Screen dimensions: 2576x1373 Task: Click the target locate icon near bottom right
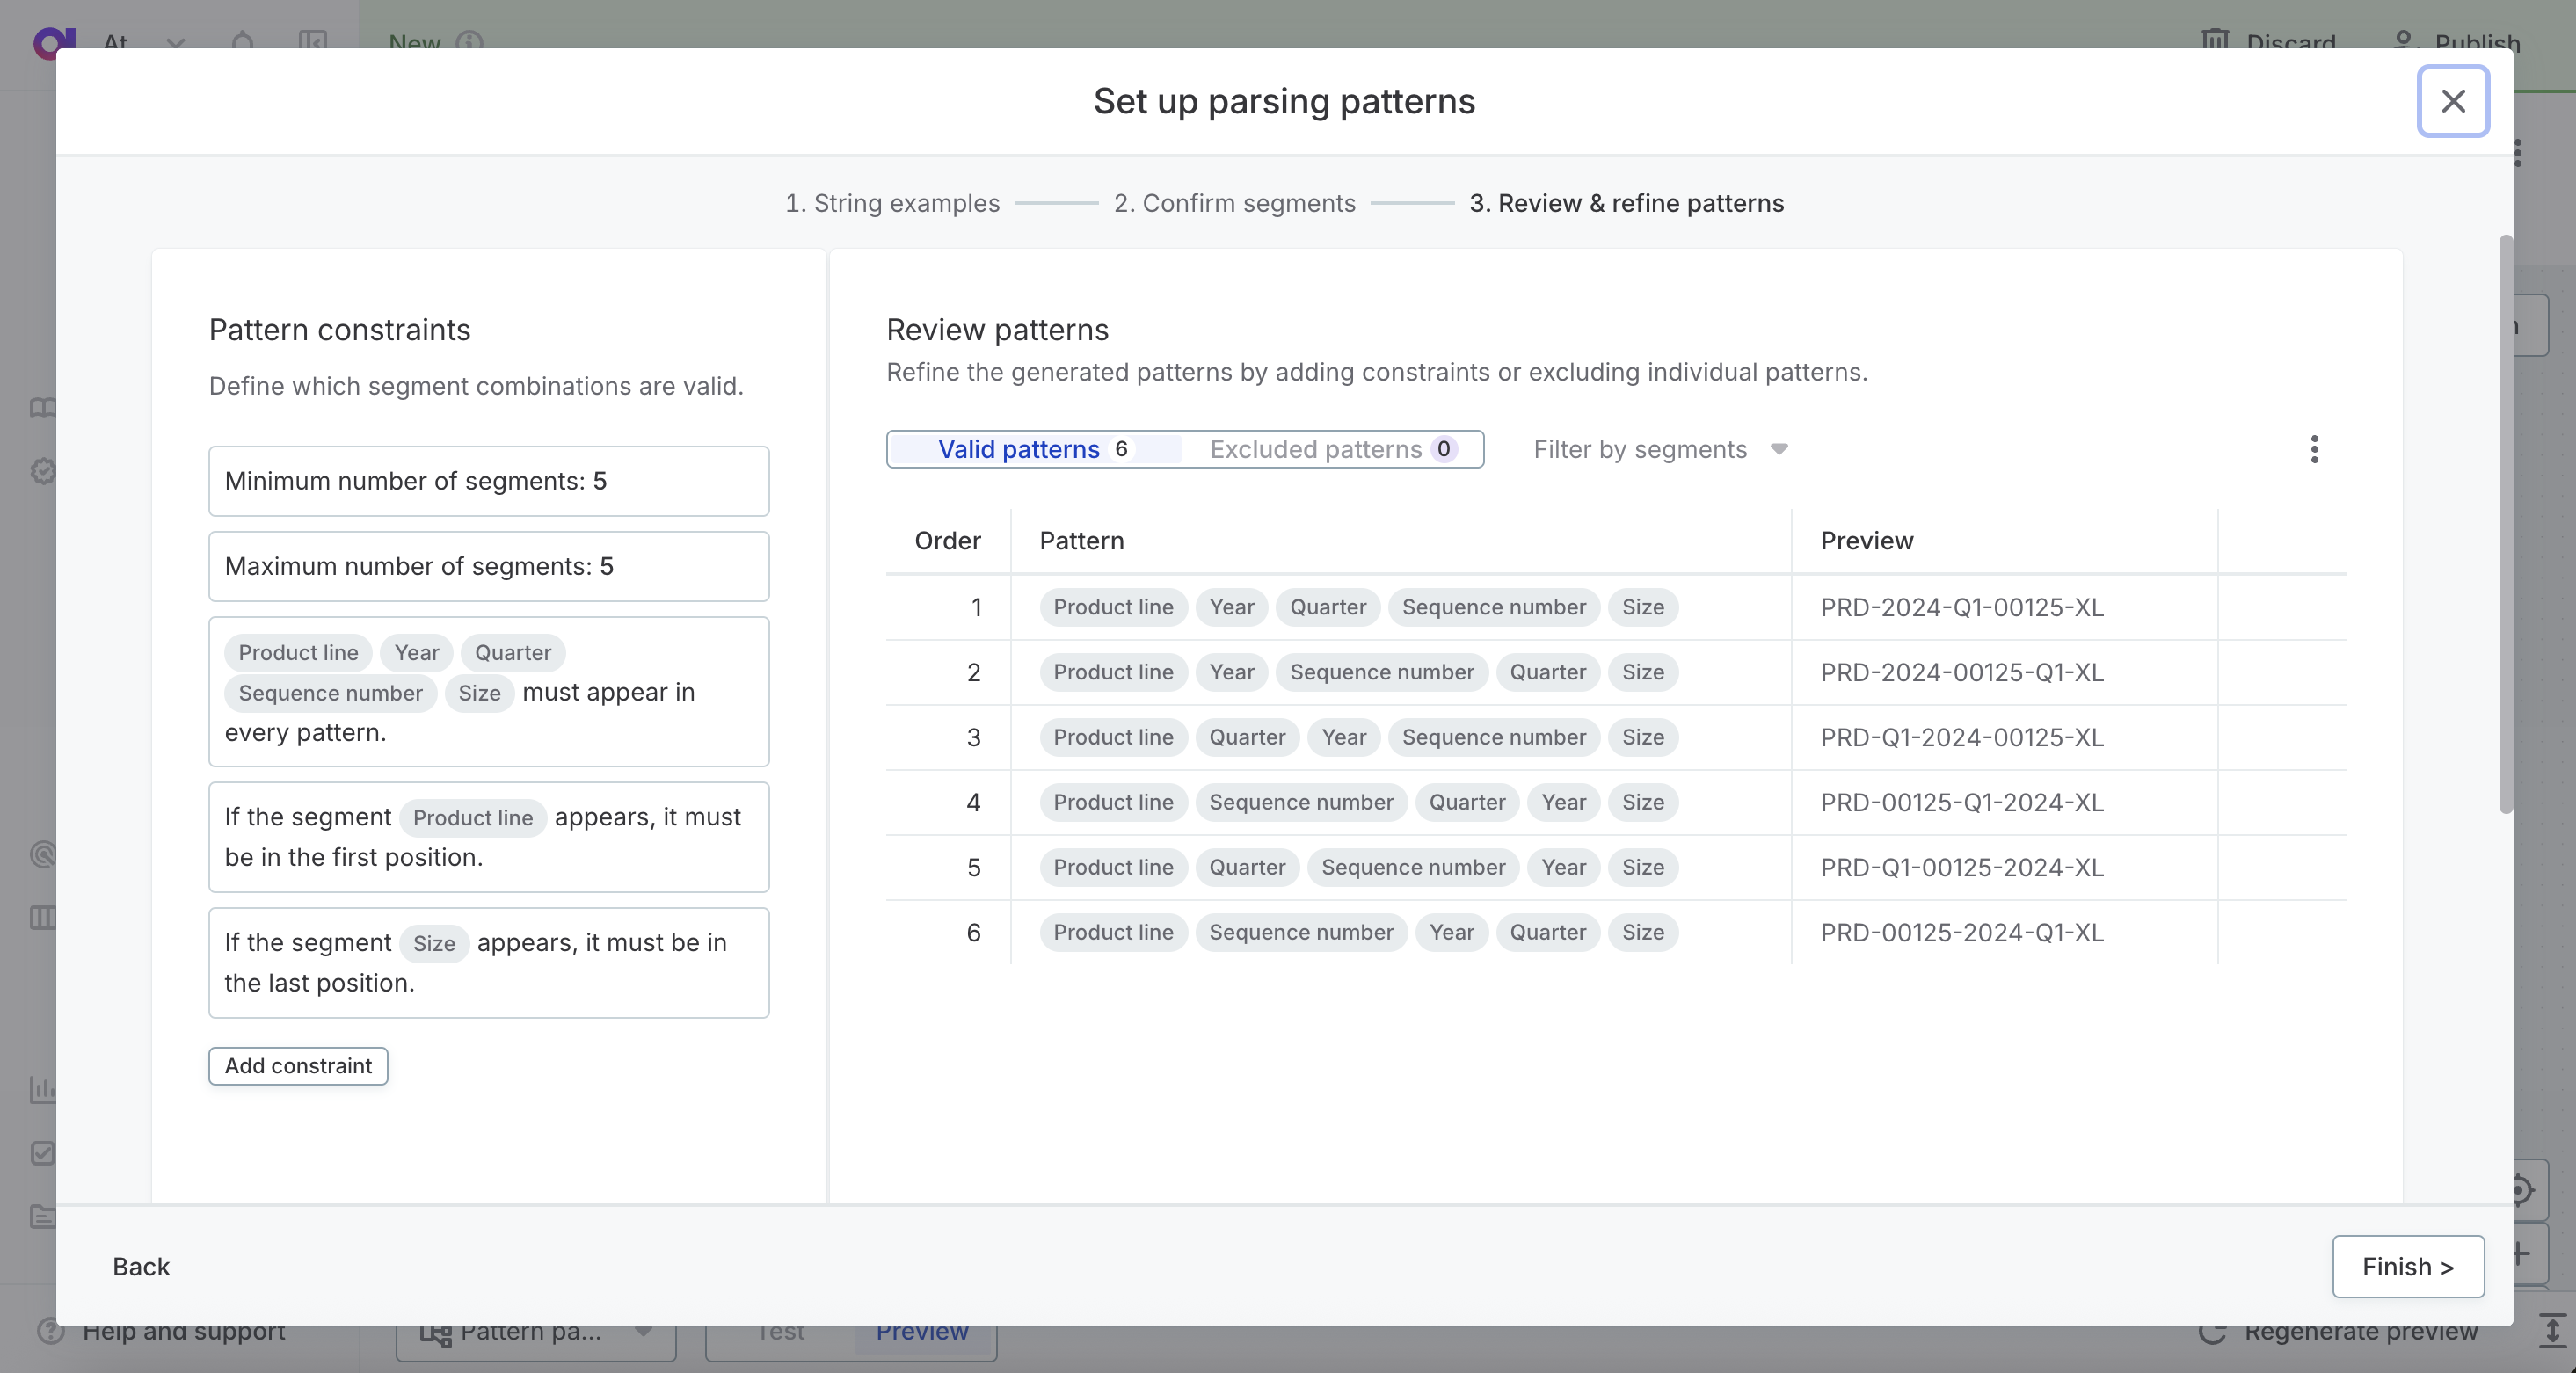point(2522,1190)
